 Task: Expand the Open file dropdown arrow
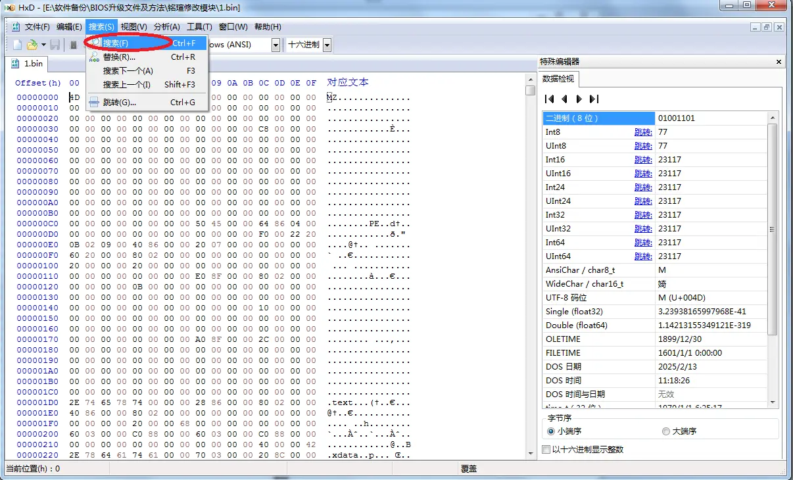[43, 45]
